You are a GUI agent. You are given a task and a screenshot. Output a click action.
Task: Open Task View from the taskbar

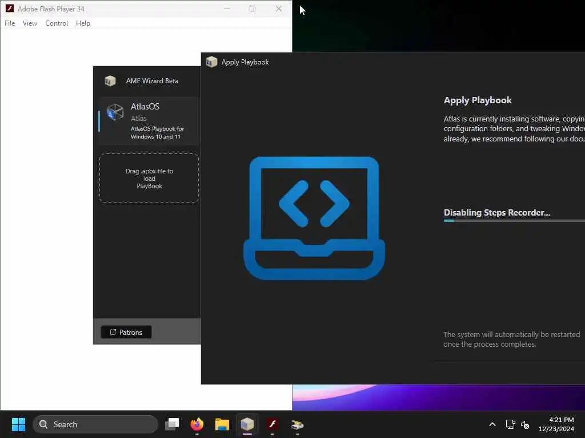click(x=172, y=424)
